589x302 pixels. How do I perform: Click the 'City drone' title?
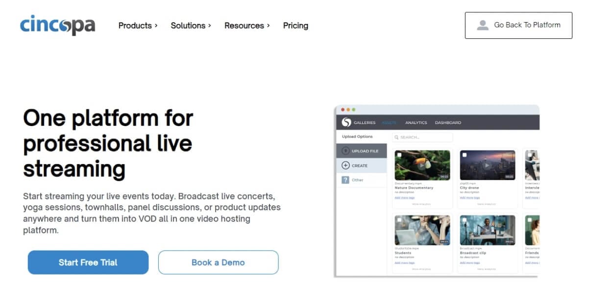tap(469, 188)
